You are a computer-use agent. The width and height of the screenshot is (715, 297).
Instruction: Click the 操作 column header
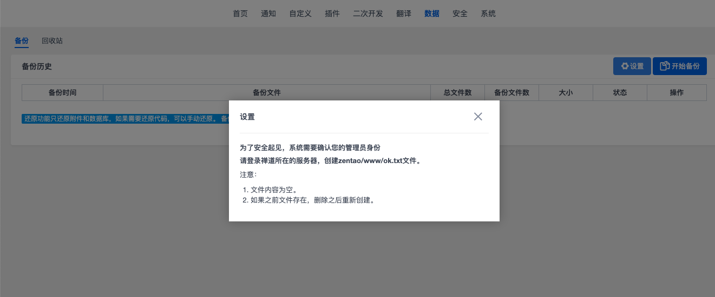[677, 92]
